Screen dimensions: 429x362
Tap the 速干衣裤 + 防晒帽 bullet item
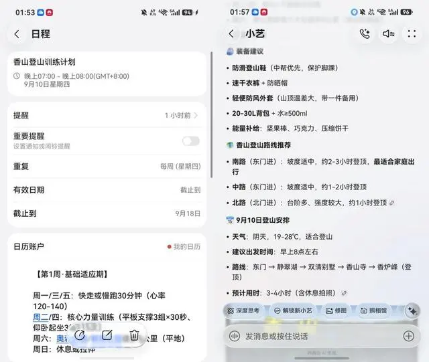click(x=259, y=83)
